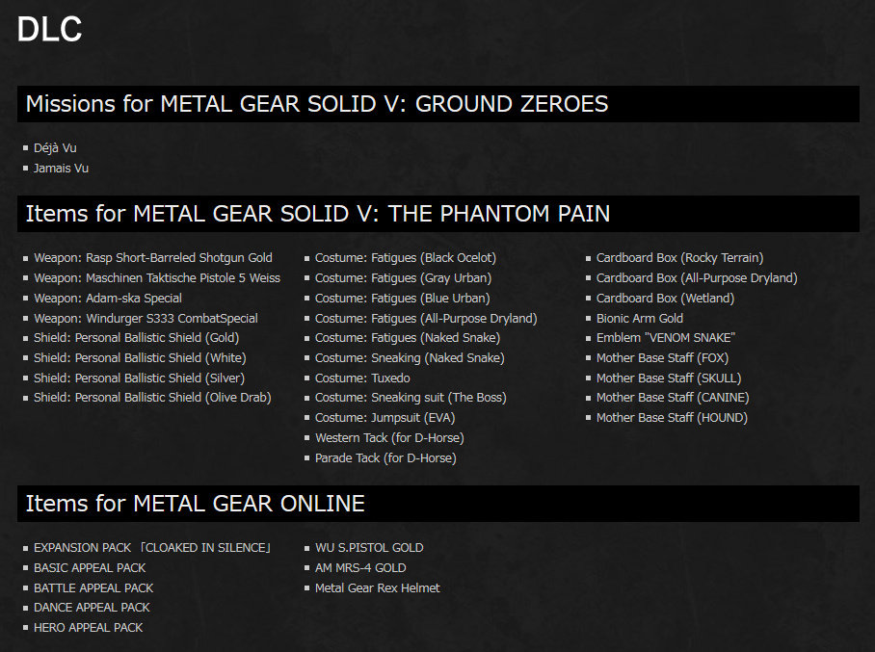The width and height of the screenshot is (875, 652).
Task: Select the Jamais Vu mission item
Action: 61,169
